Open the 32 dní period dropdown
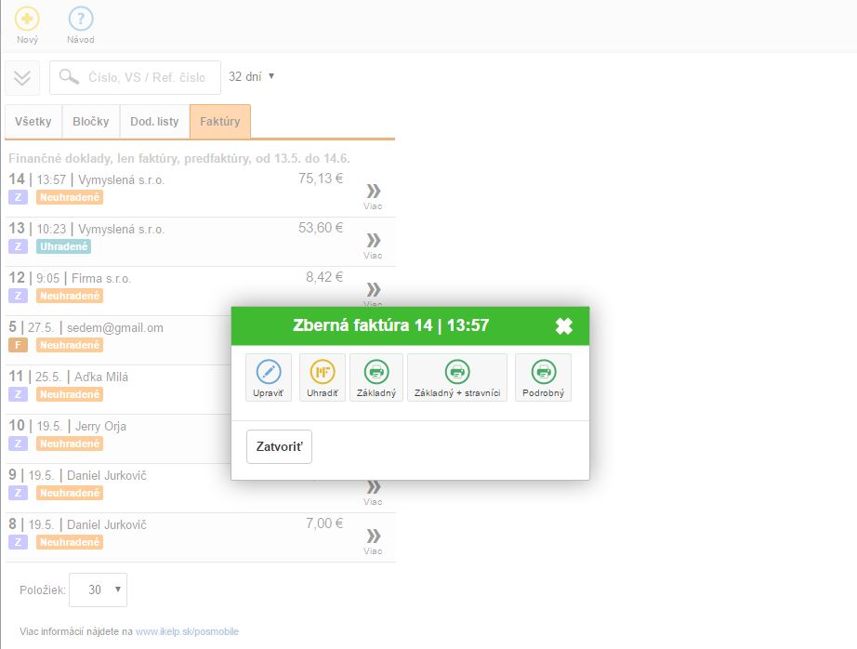 252,77
